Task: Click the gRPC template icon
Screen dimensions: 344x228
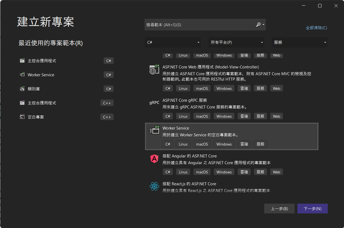Action: pos(154,103)
